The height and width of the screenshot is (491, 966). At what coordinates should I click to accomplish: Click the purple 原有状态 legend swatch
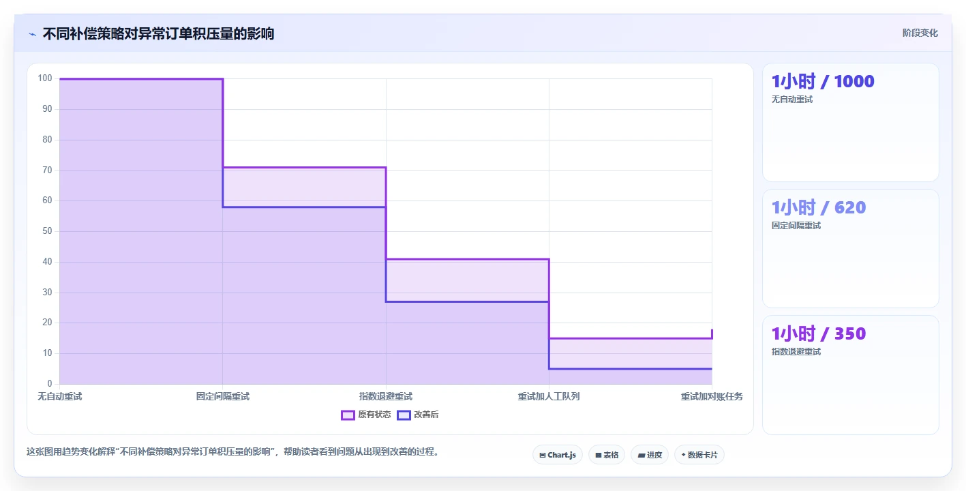(348, 415)
